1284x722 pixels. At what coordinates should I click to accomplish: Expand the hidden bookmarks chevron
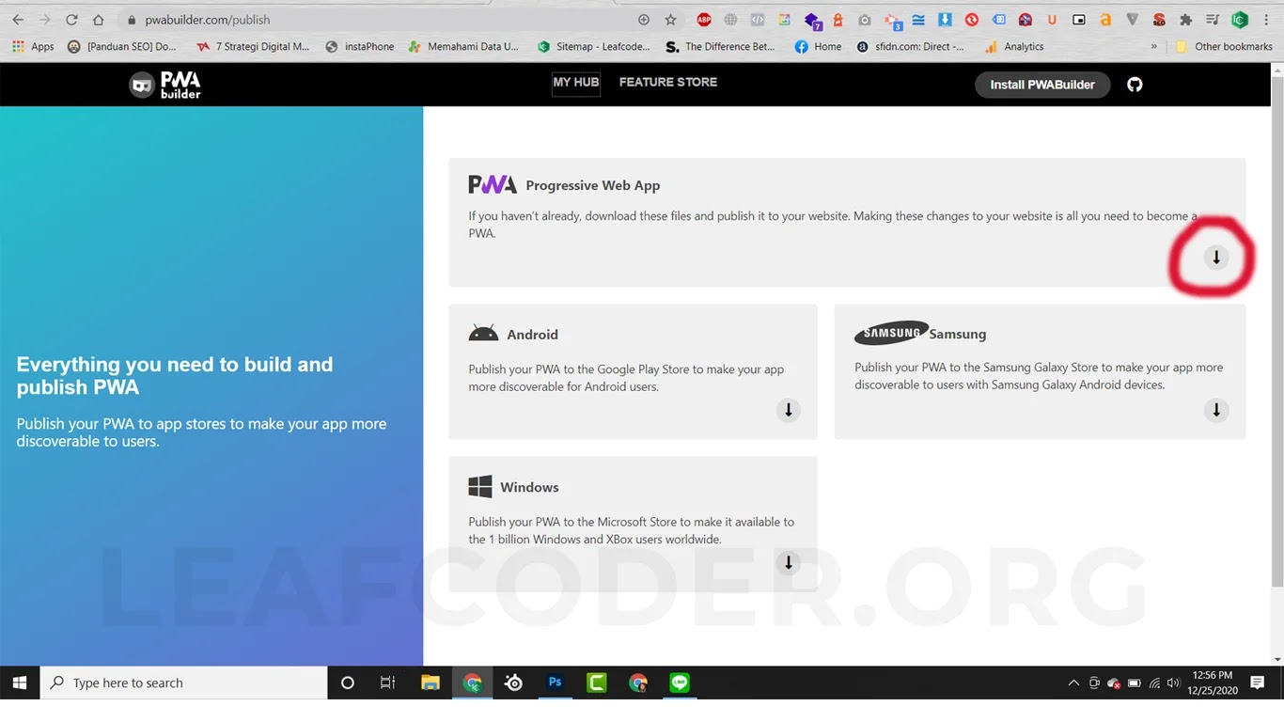coord(1154,46)
